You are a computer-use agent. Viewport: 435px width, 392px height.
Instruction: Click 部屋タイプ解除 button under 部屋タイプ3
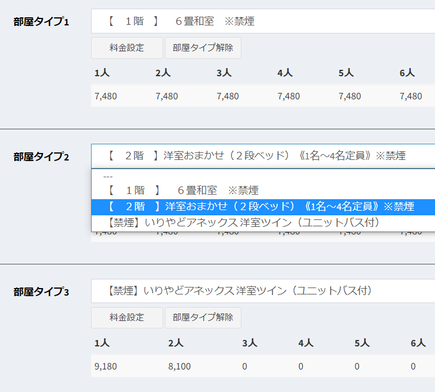click(x=203, y=318)
